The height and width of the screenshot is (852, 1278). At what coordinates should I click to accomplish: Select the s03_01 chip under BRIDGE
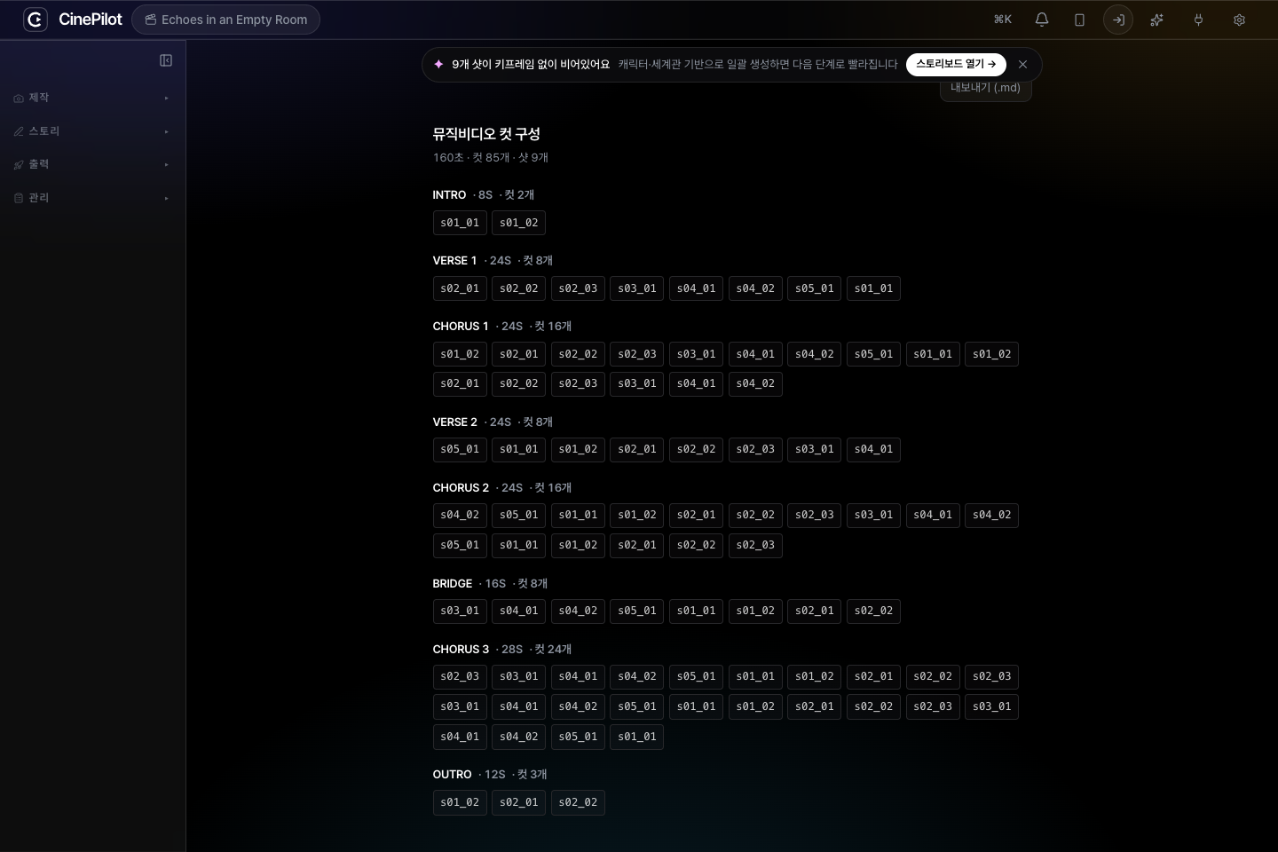460,611
